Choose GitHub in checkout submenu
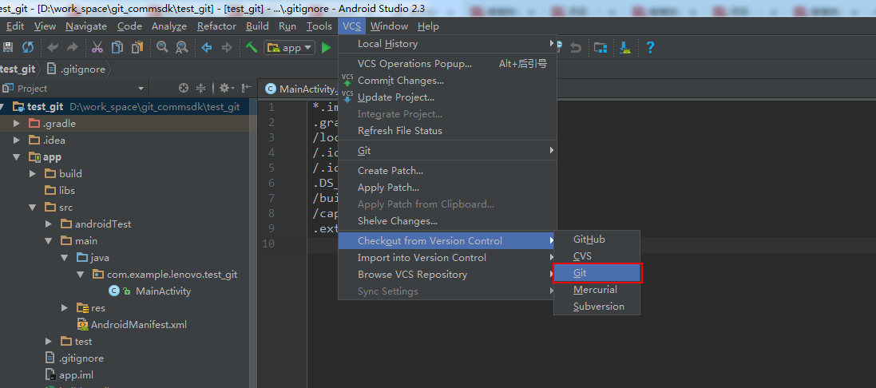 pyautogui.click(x=597, y=239)
